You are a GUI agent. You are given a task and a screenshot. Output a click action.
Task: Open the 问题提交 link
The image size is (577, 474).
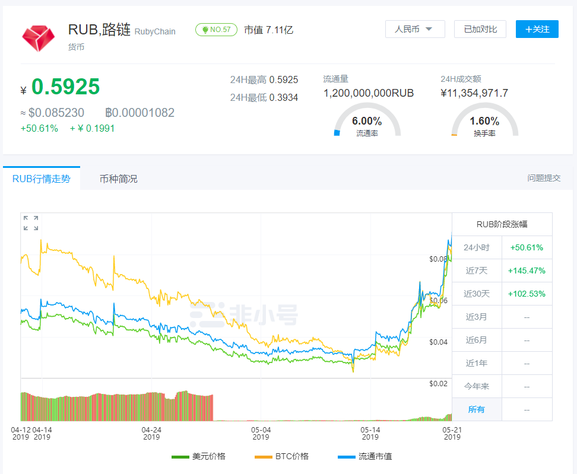[544, 178]
